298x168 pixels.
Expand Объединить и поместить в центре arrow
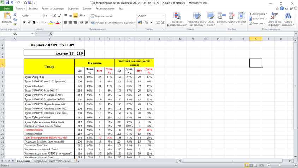pyautogui.click(x=135, y=23)
